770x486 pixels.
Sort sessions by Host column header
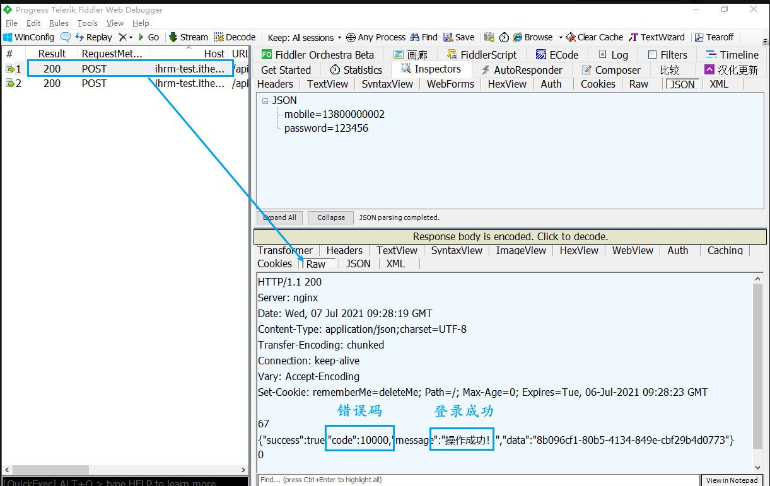[x=189, y=54]
